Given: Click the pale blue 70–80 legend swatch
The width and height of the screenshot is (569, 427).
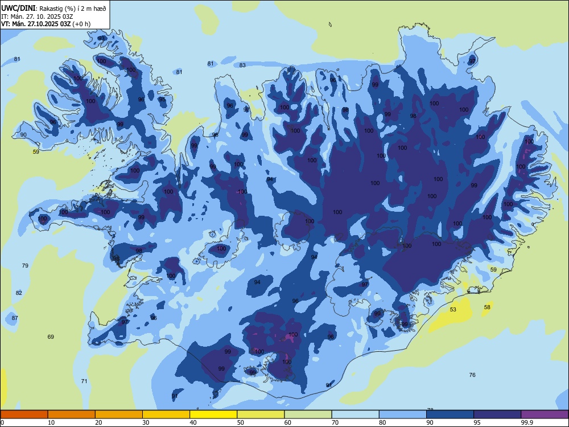Looking at the screenshot, I should point(355,414).
